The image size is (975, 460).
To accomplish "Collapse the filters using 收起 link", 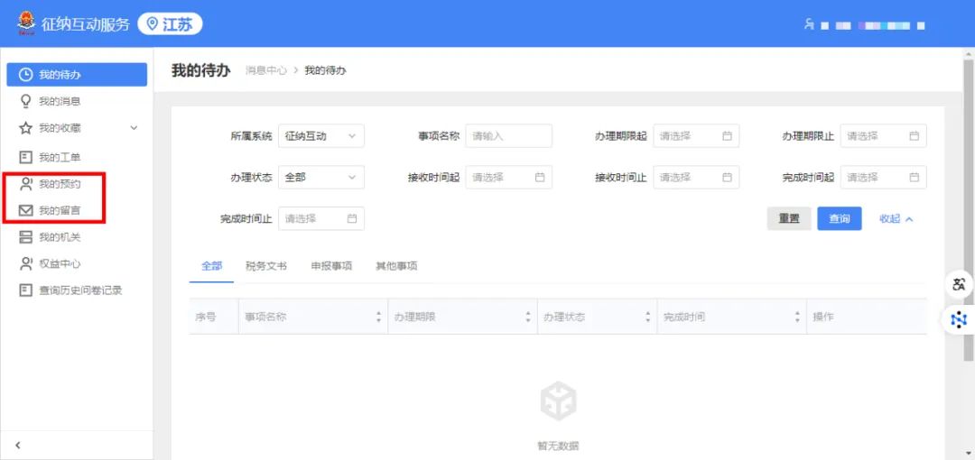I will coord(896,219).
